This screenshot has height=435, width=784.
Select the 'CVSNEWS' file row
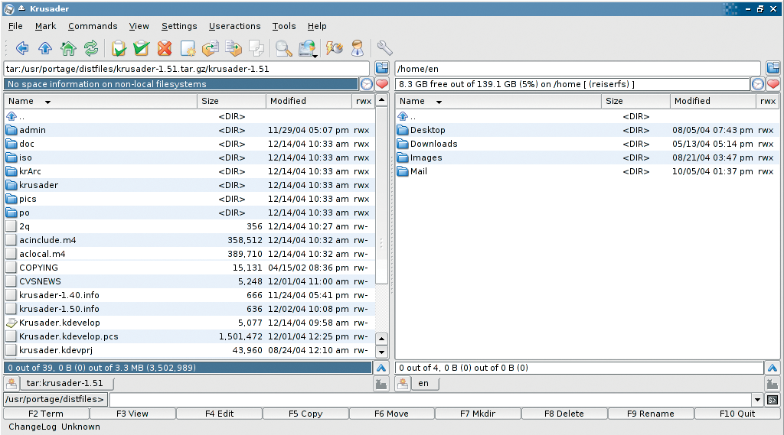coord(190,281)
